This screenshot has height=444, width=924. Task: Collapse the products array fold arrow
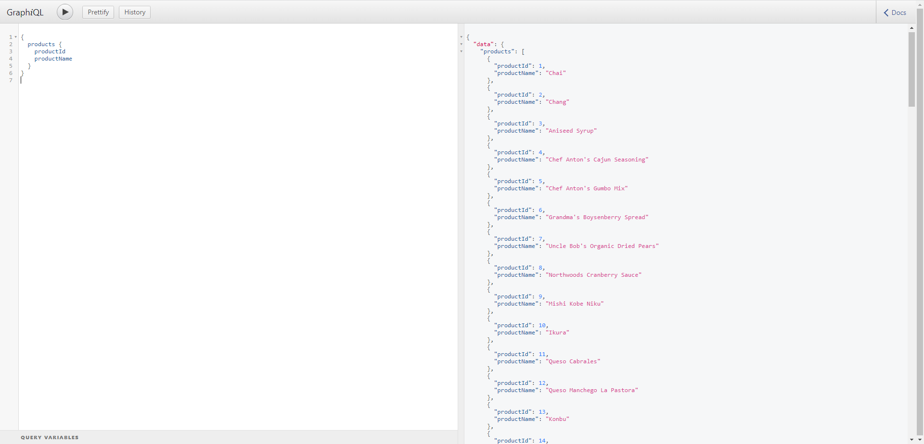click(x=462, y=51)
